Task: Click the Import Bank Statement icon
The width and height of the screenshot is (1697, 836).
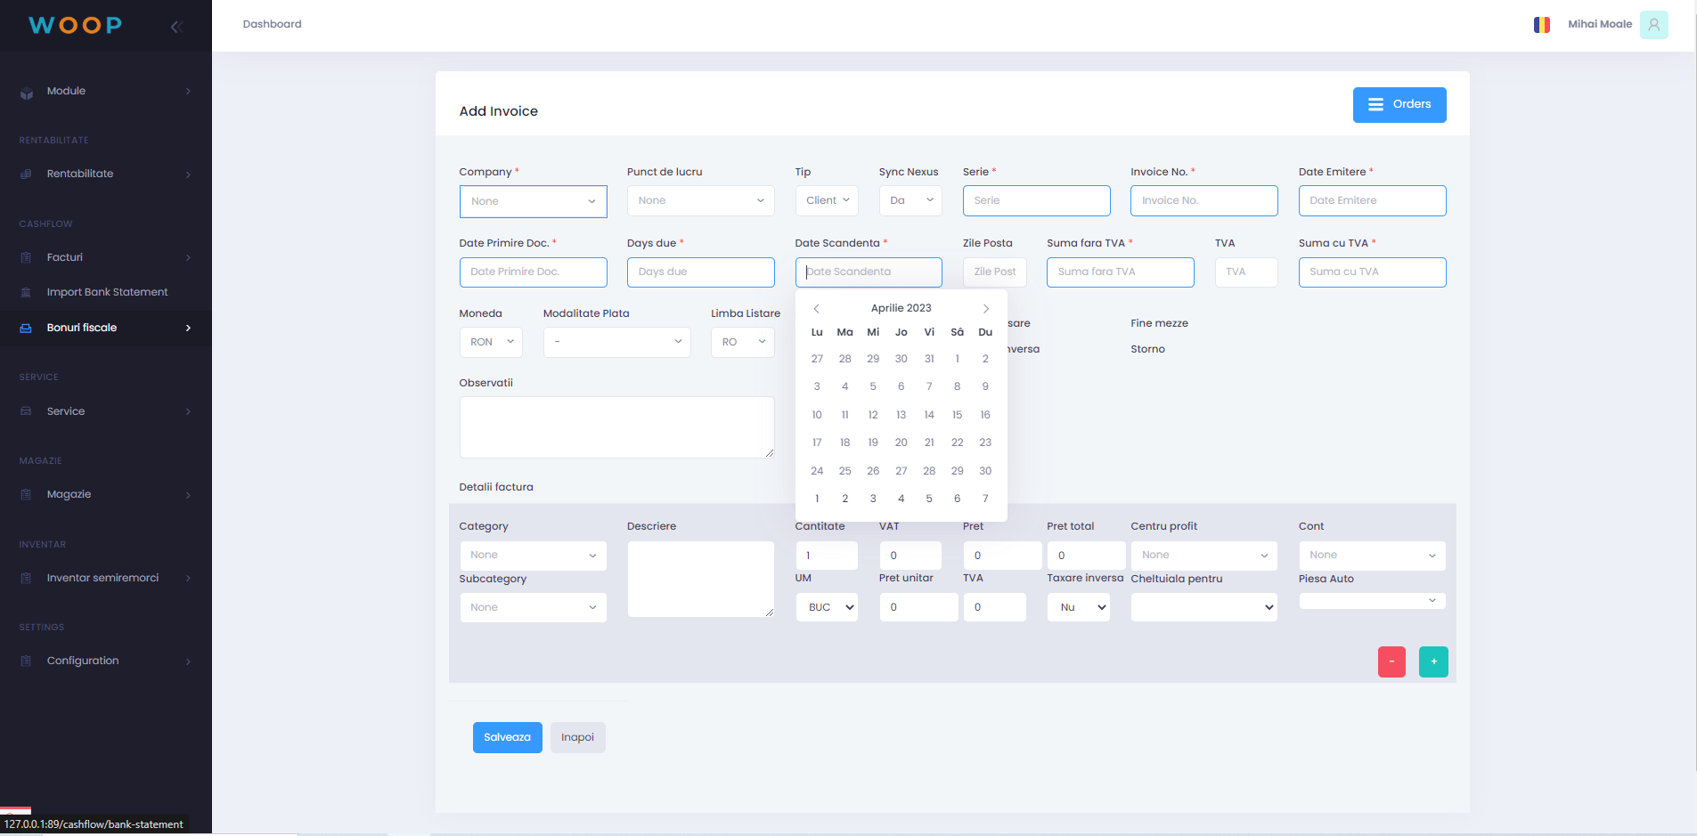Action: coord(25,291)
